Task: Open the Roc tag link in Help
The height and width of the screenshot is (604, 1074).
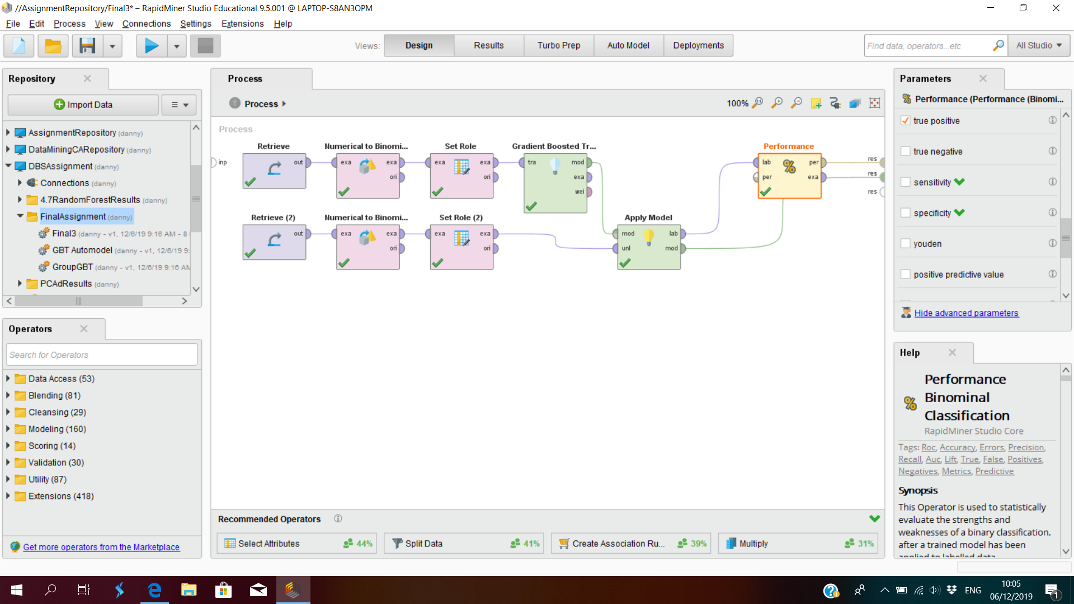Action: 929,447
